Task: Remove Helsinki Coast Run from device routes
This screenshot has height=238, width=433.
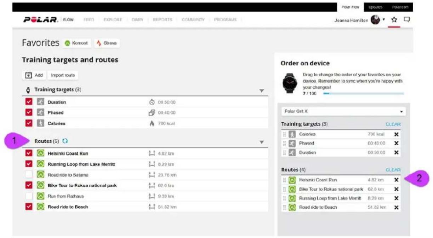Action: click(396, 180)
